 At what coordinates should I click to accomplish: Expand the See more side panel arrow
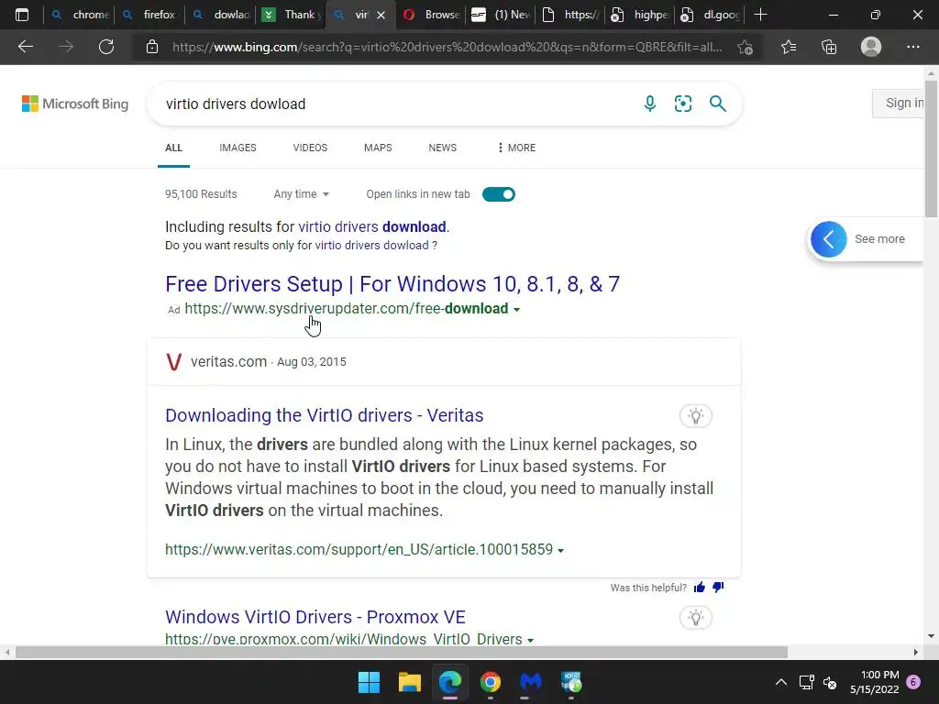pos(829,239)
